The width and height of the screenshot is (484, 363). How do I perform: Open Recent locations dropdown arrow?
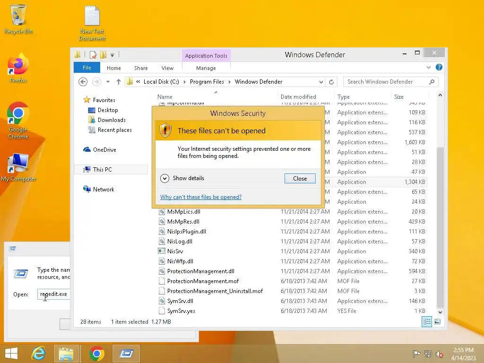pos(108,82)
